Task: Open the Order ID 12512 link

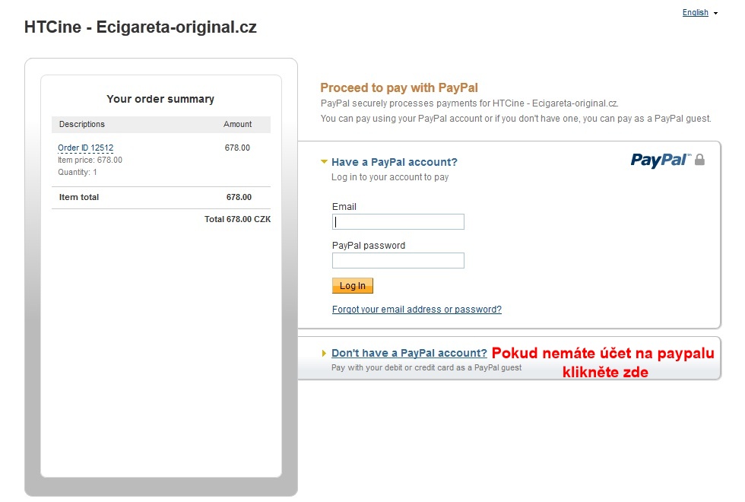Action: 85,148
